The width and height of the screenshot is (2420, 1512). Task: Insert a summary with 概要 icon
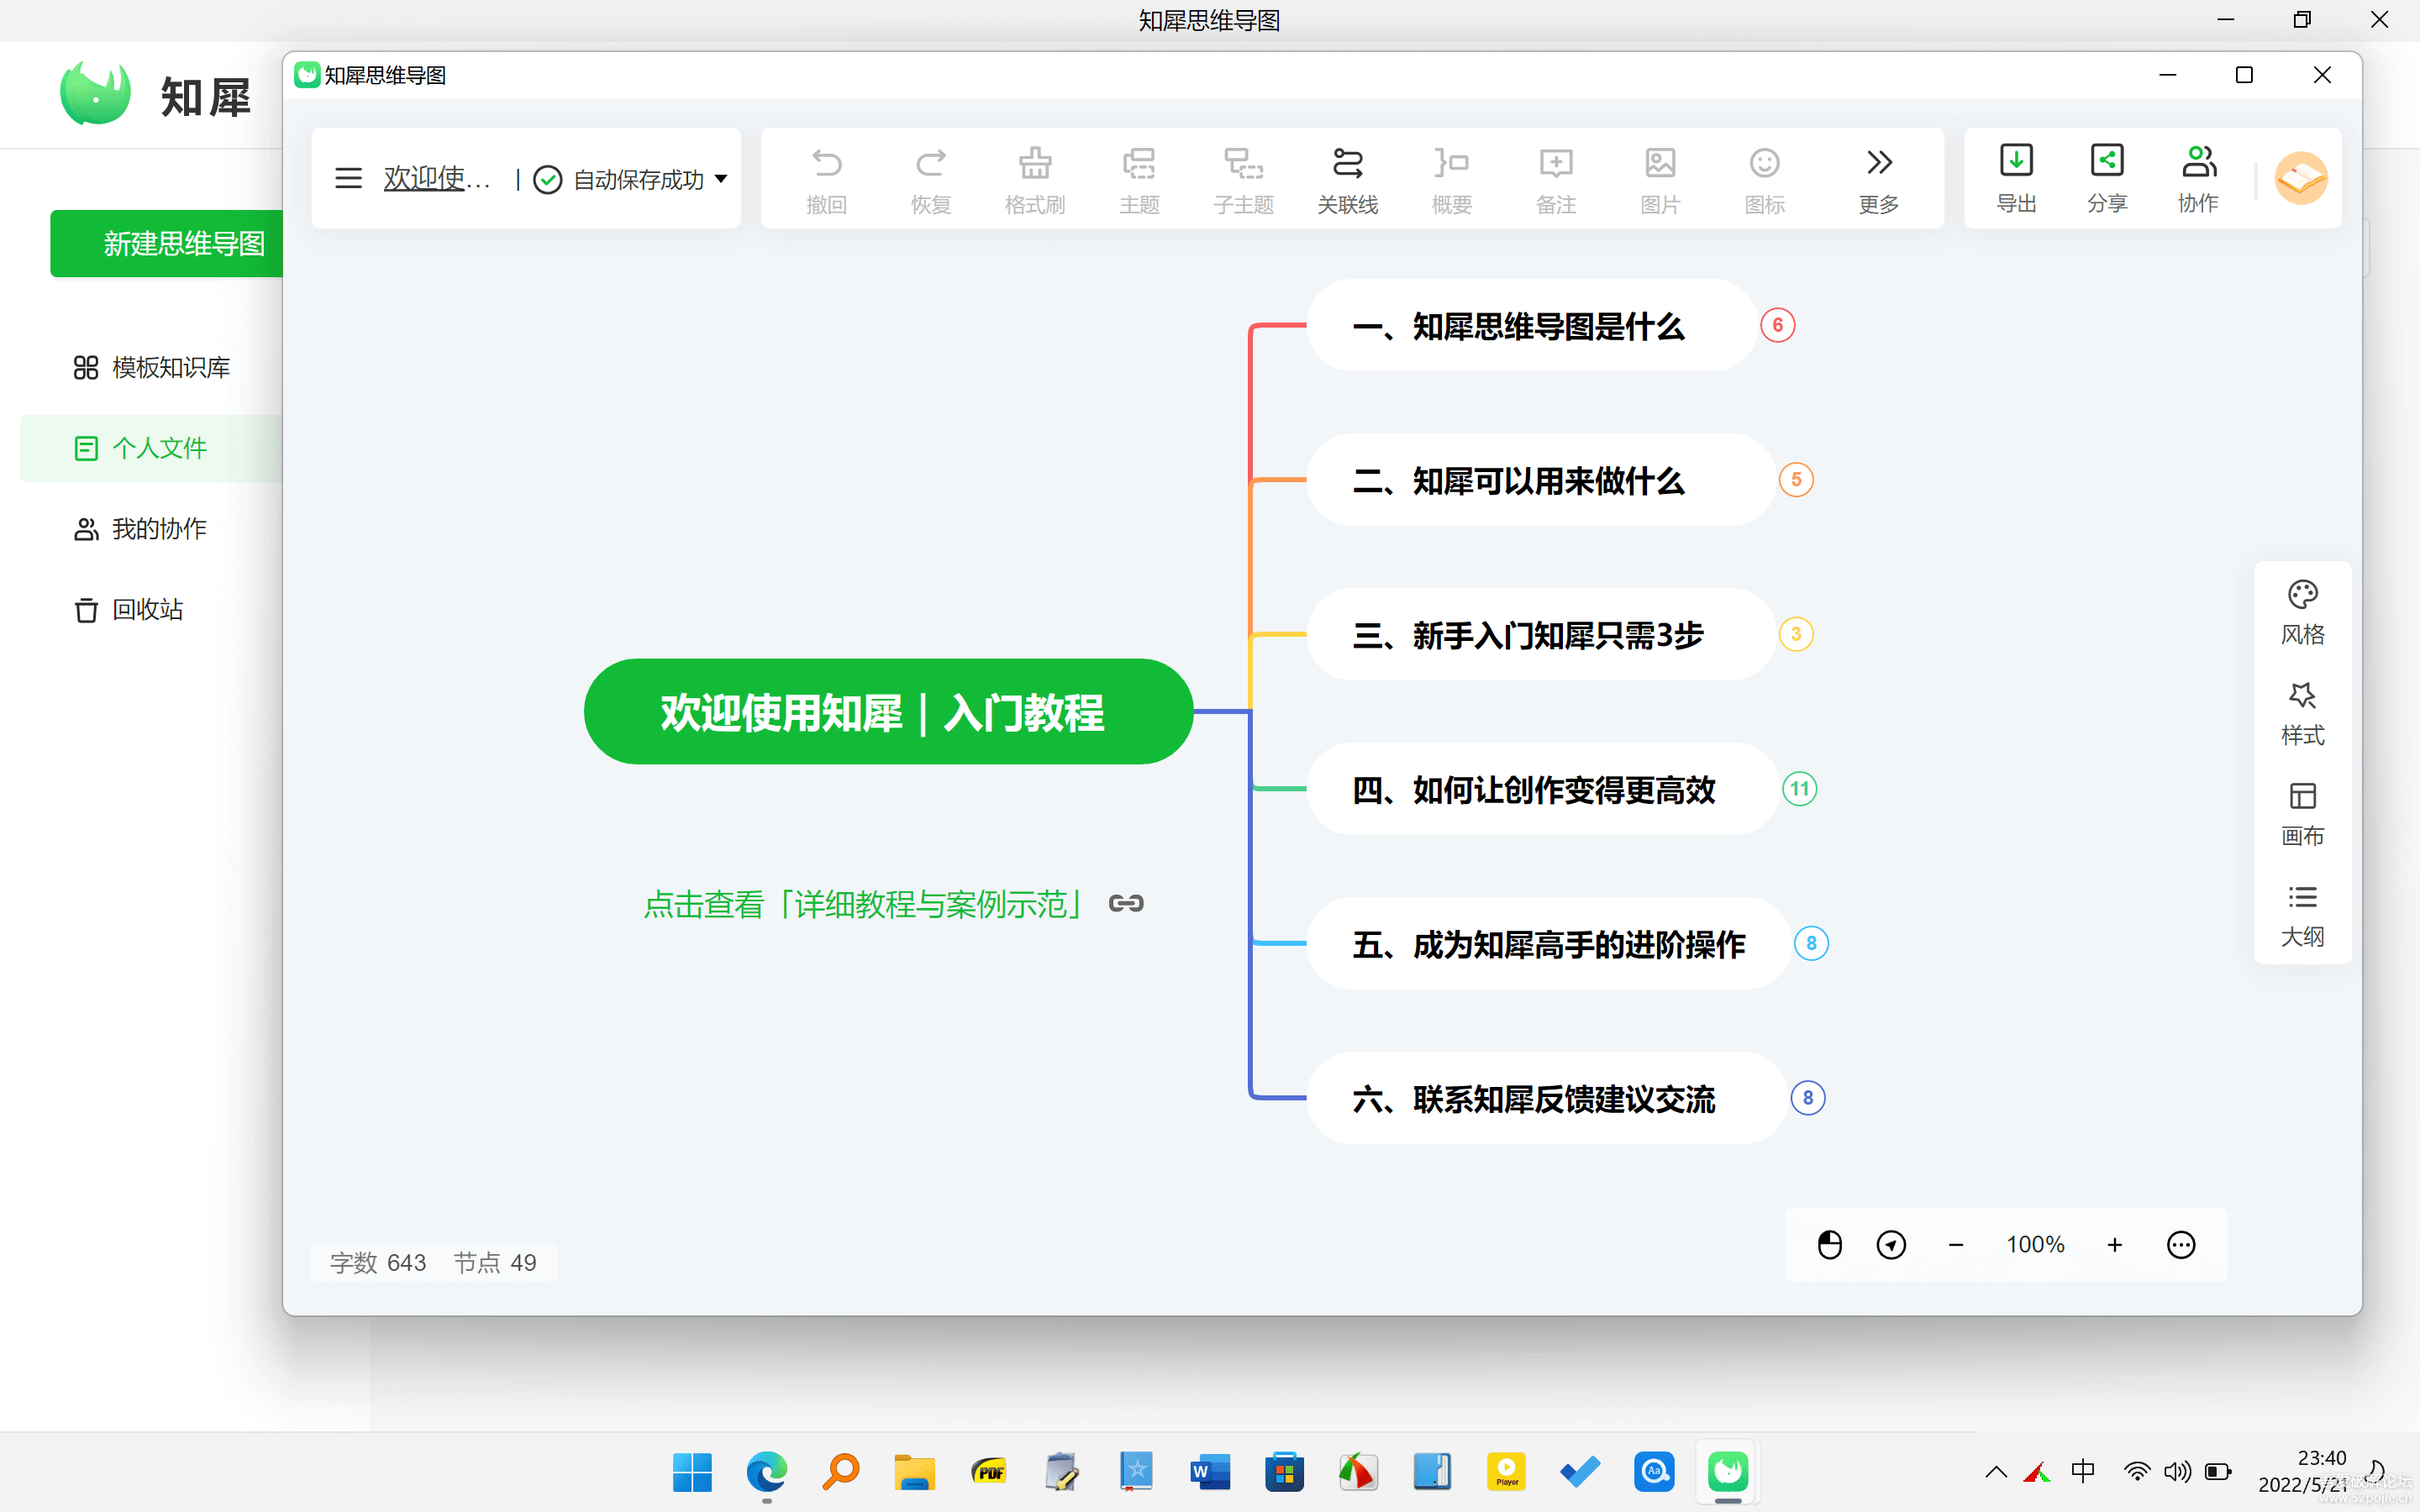[x=1451, y=180]
